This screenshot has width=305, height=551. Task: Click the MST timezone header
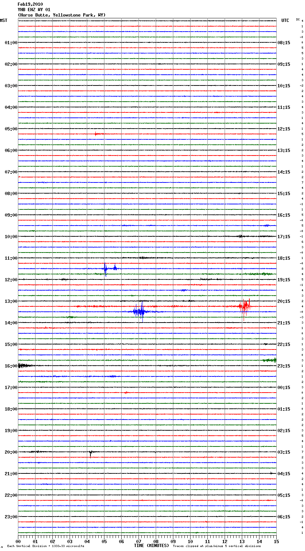(x=4, y=20)
